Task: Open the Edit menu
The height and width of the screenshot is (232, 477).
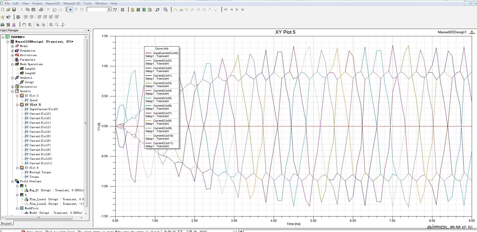Action: click(x=16, y=3)
